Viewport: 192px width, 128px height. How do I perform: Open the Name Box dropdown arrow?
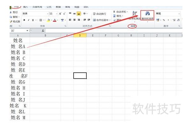click(x=27, y=31)
